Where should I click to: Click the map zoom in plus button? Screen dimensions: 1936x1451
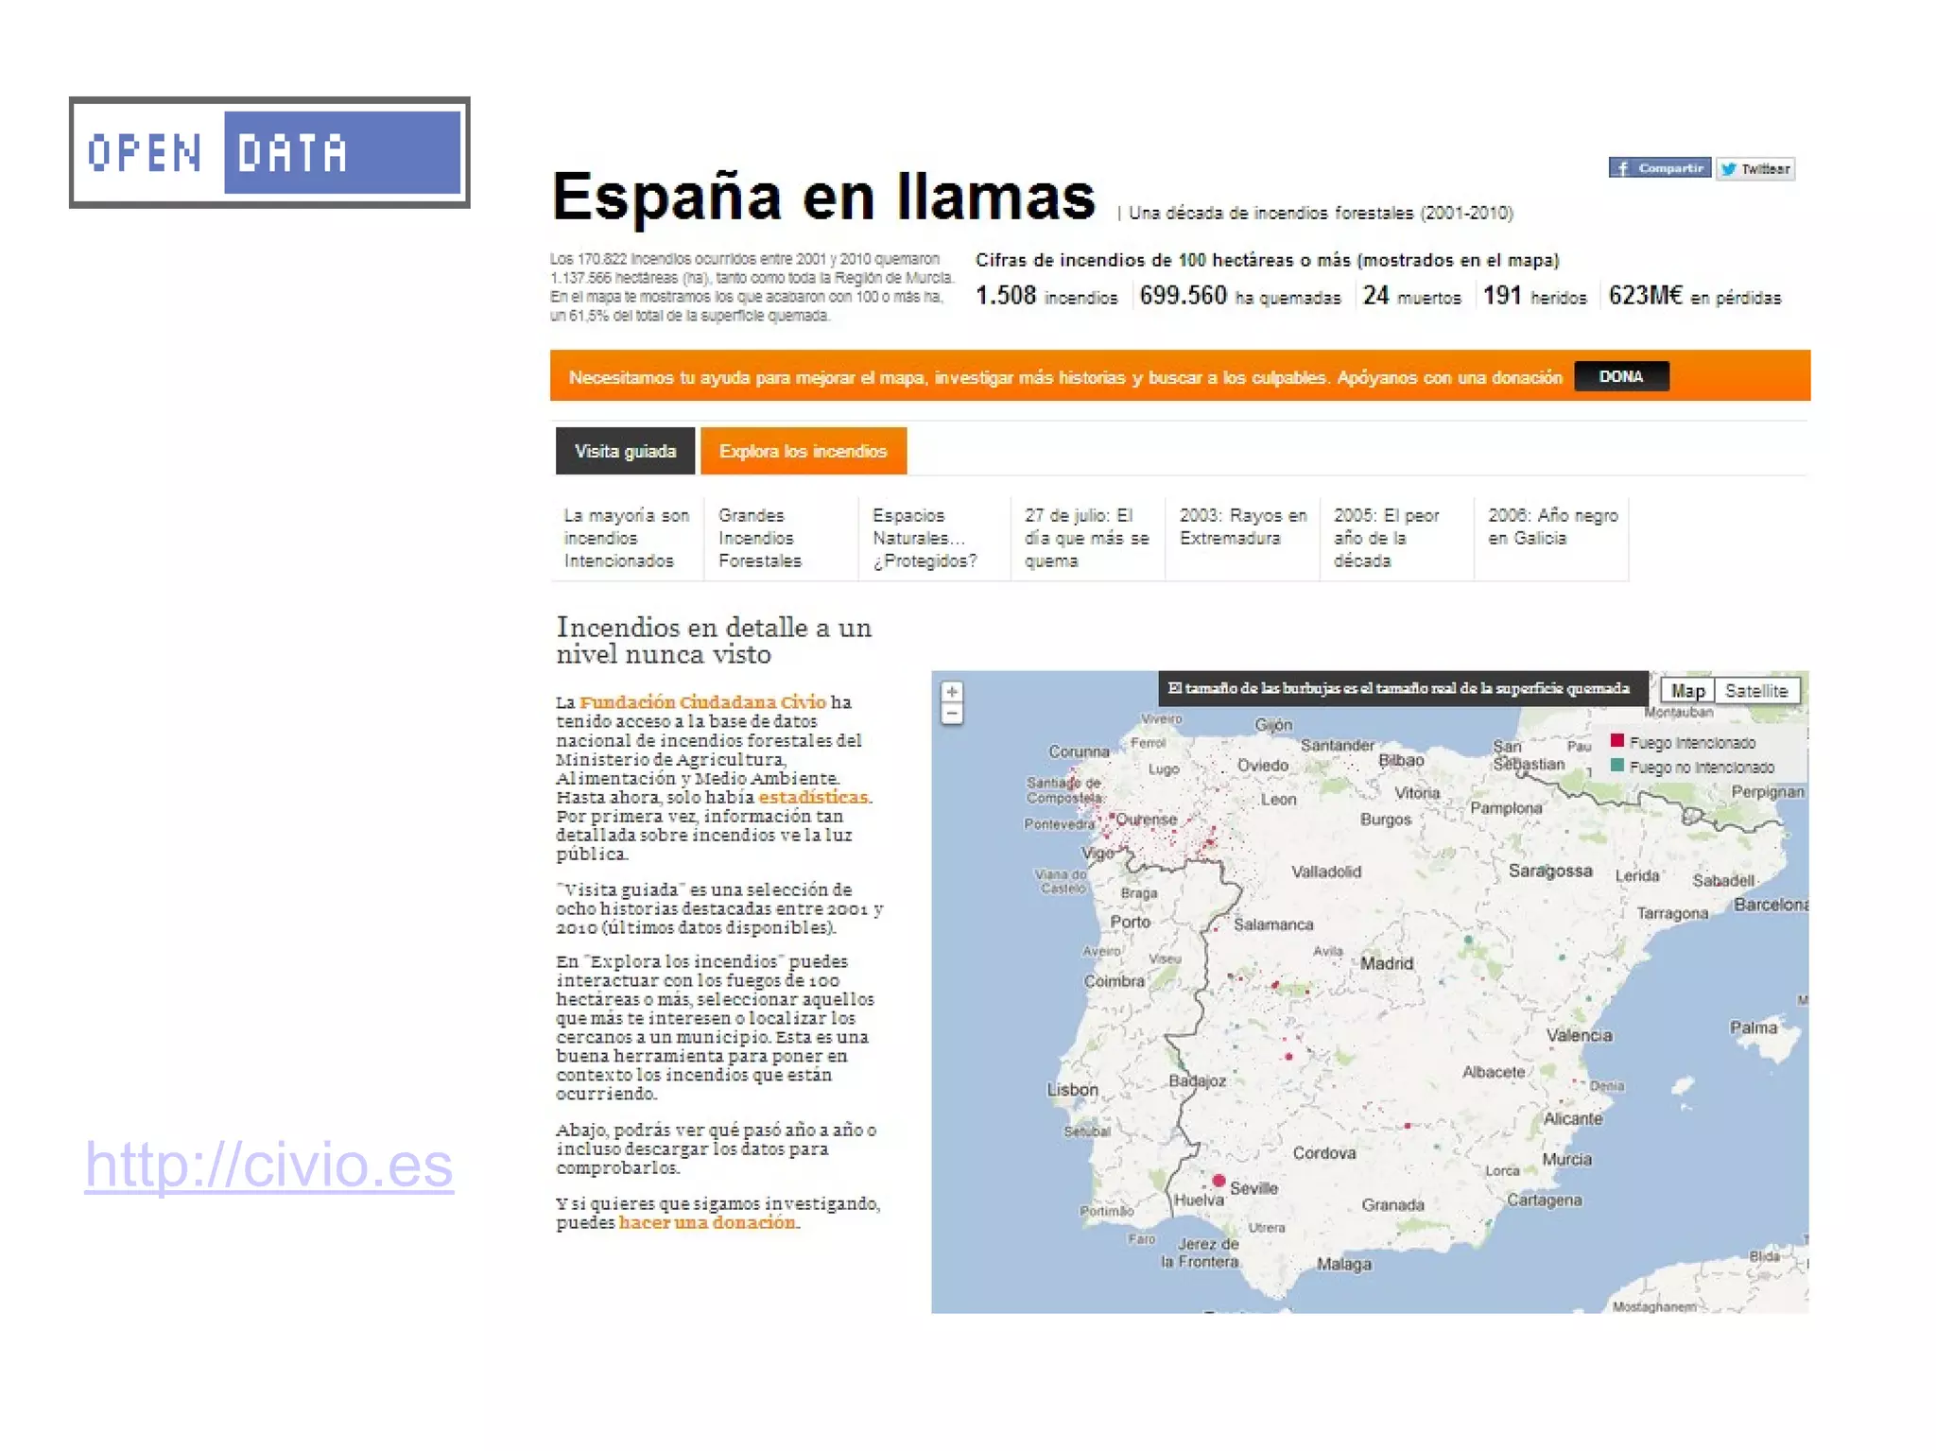[x=952, y=692]
